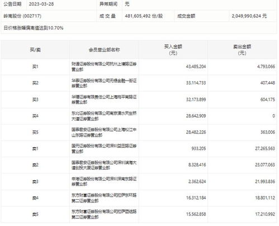
Task: Click the 买2 row label
Action: click(35, 83)
